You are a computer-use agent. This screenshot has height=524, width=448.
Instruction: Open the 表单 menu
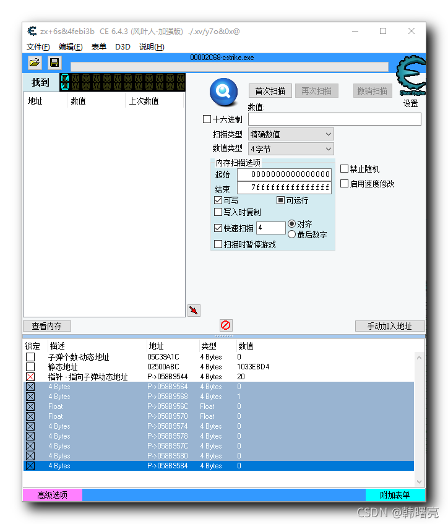(x=99, y=47)
